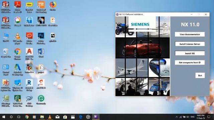Open the Action Center notifications icon

tap(209, 117)
